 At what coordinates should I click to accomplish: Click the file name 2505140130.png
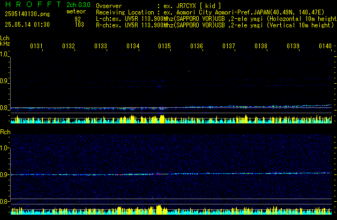point(27,14)
